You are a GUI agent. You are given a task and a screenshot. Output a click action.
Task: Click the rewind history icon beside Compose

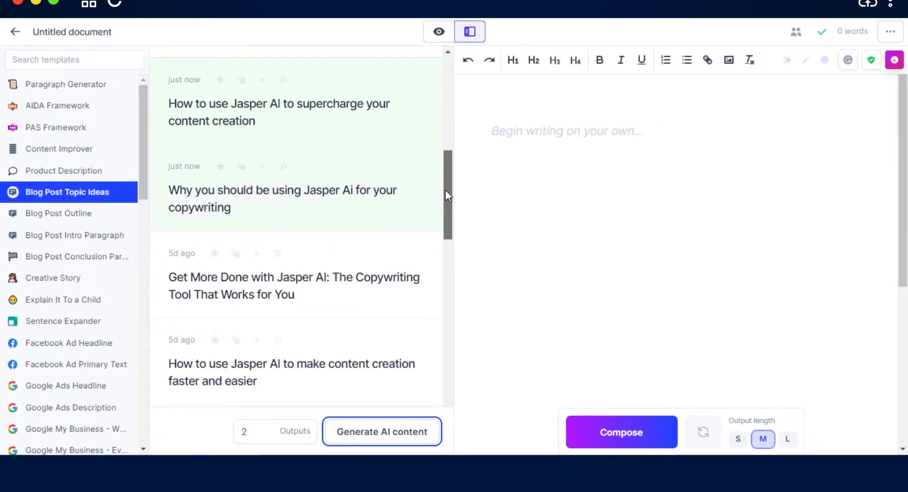point(703,432)
